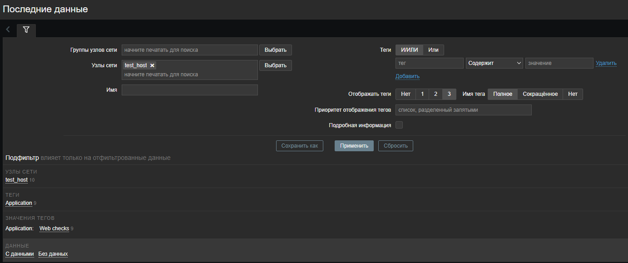Set displayed tags count to 2
This screenshot has height=263, width=628.
435,94
